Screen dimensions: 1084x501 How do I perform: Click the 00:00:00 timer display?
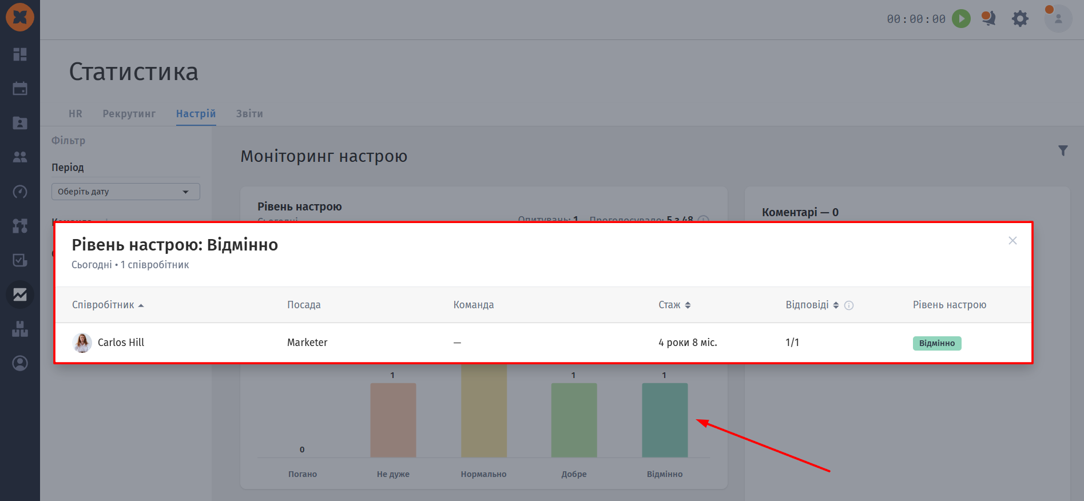pyautogui.click(x=916, y=19)
